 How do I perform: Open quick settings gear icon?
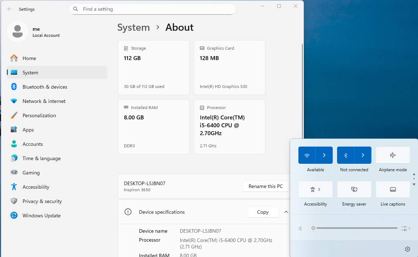pyautogui.click(x=407, y=249)
